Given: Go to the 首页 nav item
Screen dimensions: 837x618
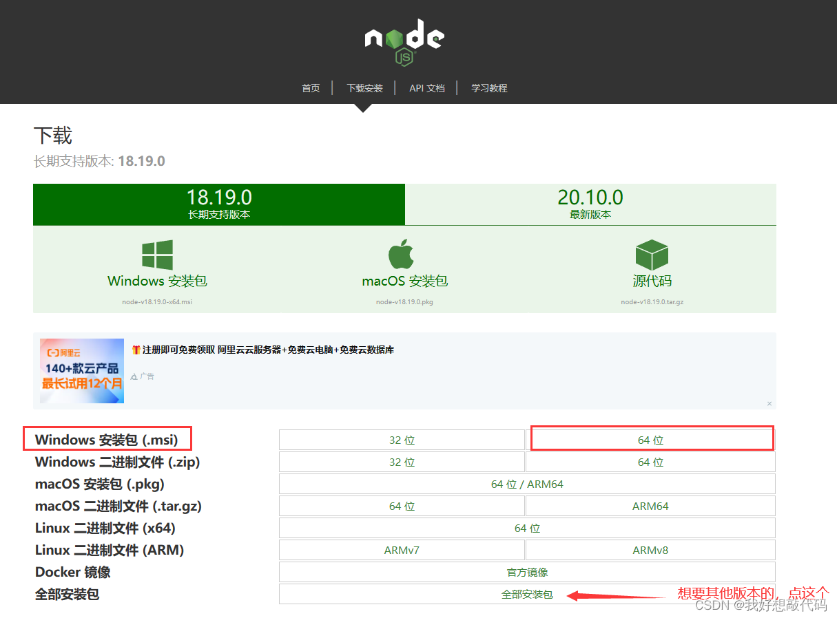Looking at the screenshot, I should (x=311, y=88).
